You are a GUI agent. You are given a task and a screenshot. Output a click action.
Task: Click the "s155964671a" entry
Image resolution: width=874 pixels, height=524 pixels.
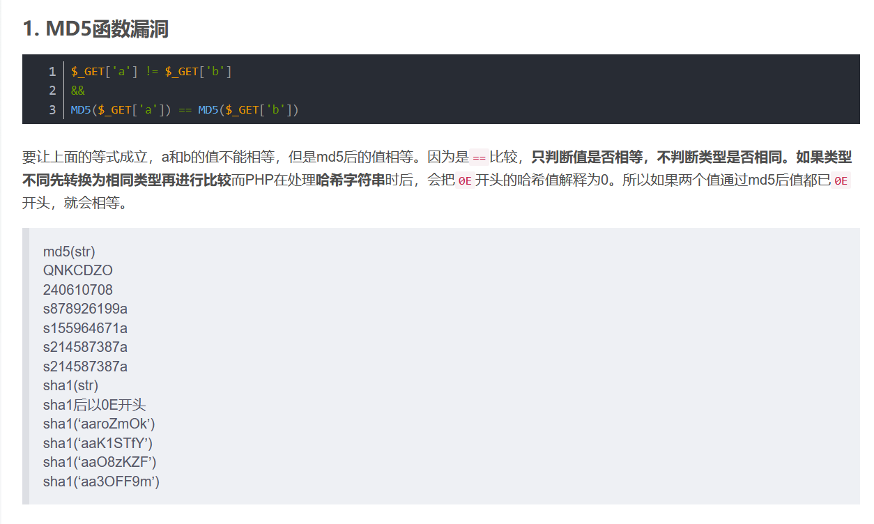[85, 328]
